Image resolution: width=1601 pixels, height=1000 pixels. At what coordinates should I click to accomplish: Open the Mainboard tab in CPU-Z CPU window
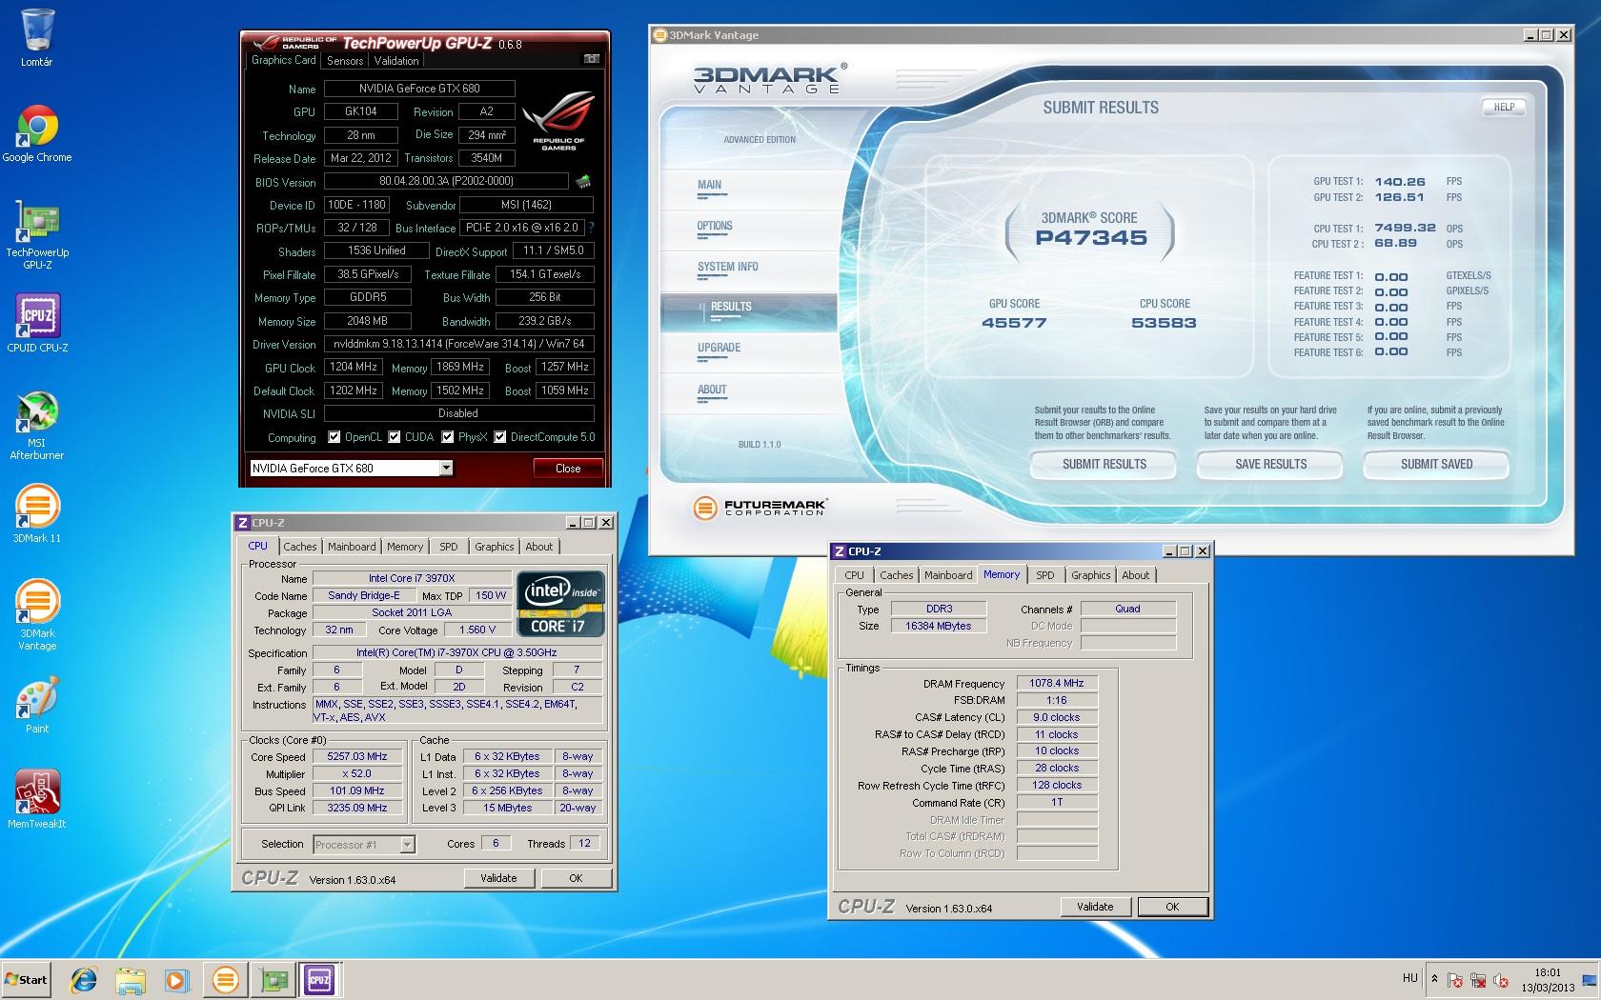[x=352, y=547]
